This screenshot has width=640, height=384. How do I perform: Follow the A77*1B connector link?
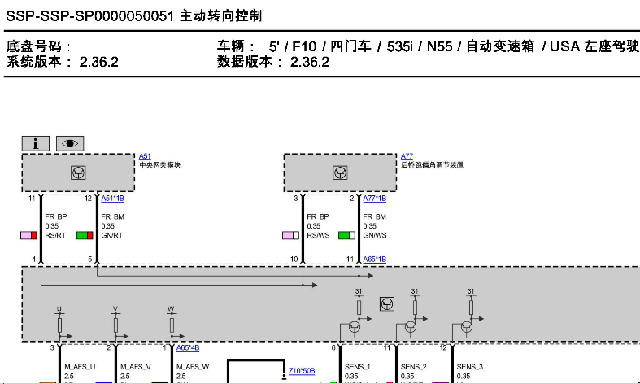click(x=375, y=199)
